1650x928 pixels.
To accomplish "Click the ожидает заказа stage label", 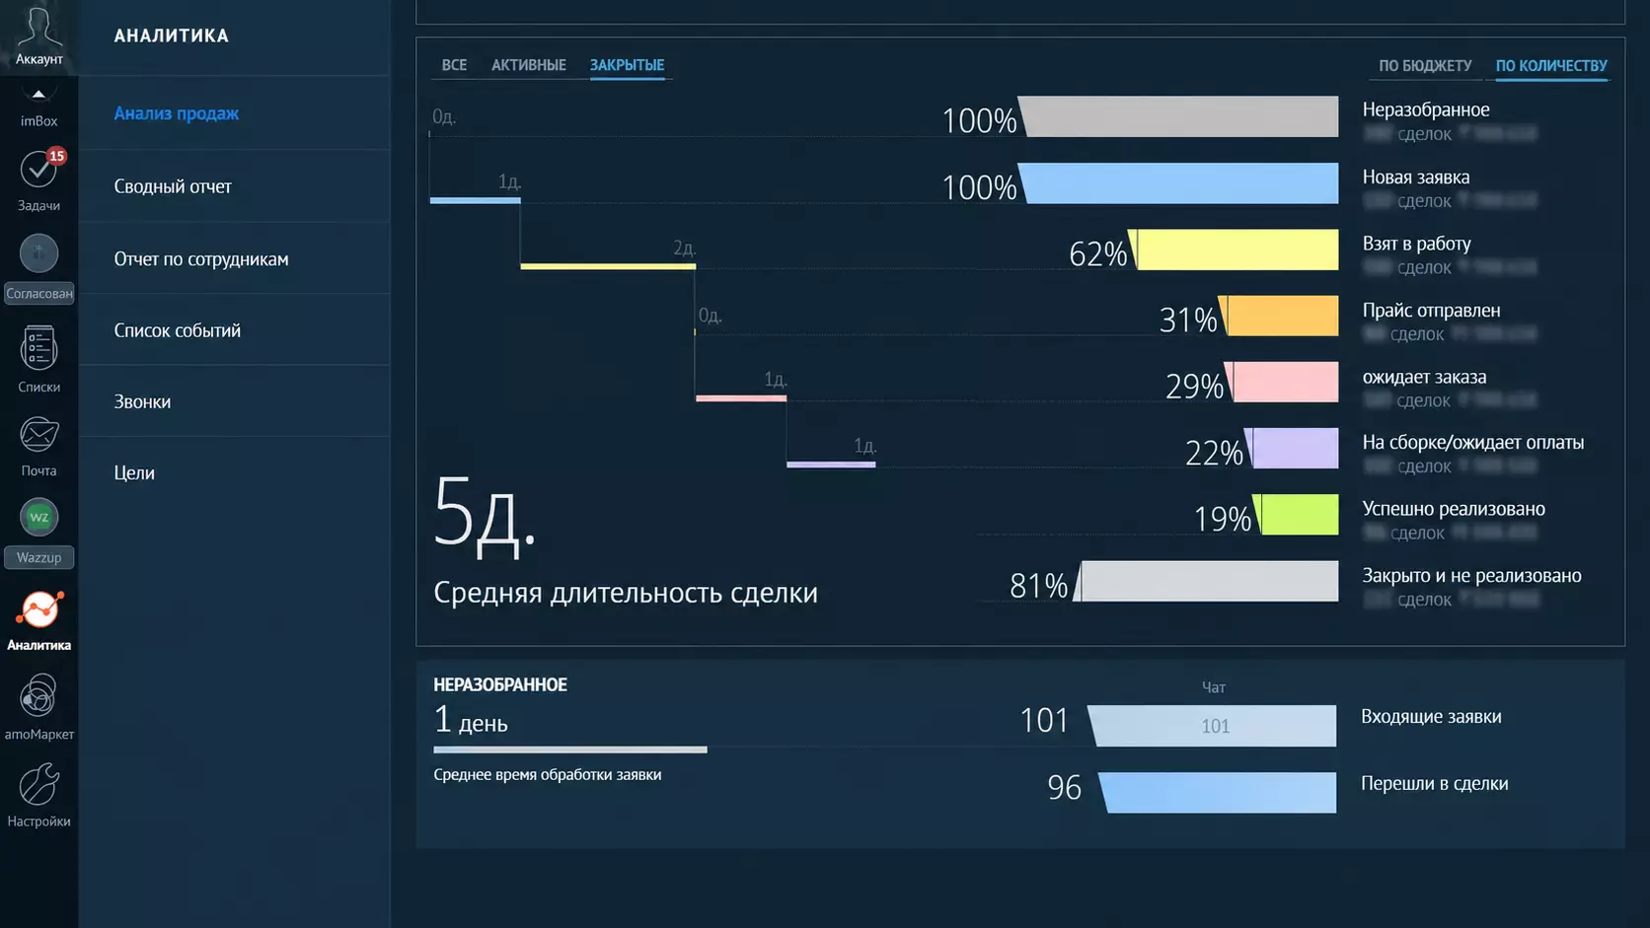I will point(1424,377).
